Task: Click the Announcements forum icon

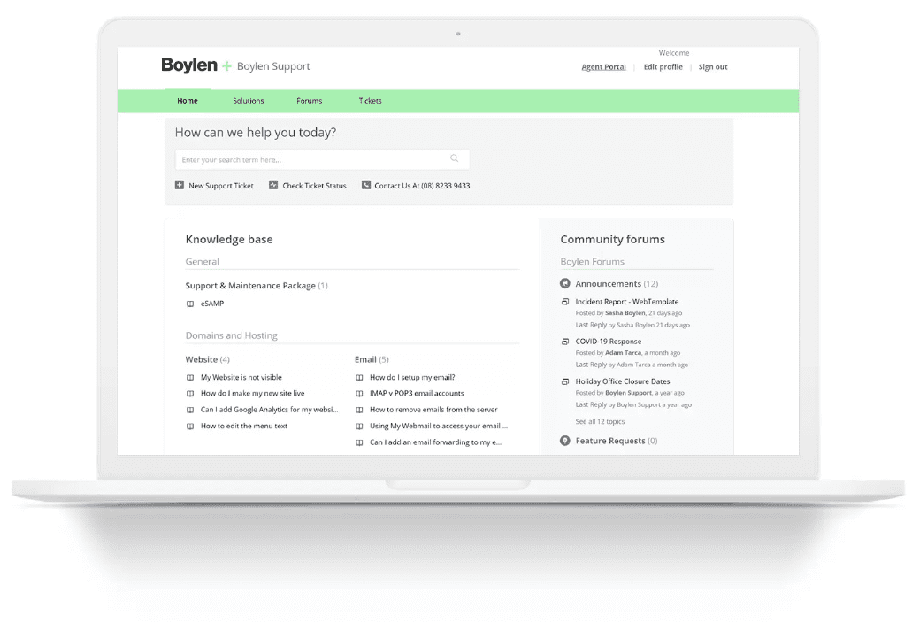Action: pyautogui.click(x=565, y=283)
